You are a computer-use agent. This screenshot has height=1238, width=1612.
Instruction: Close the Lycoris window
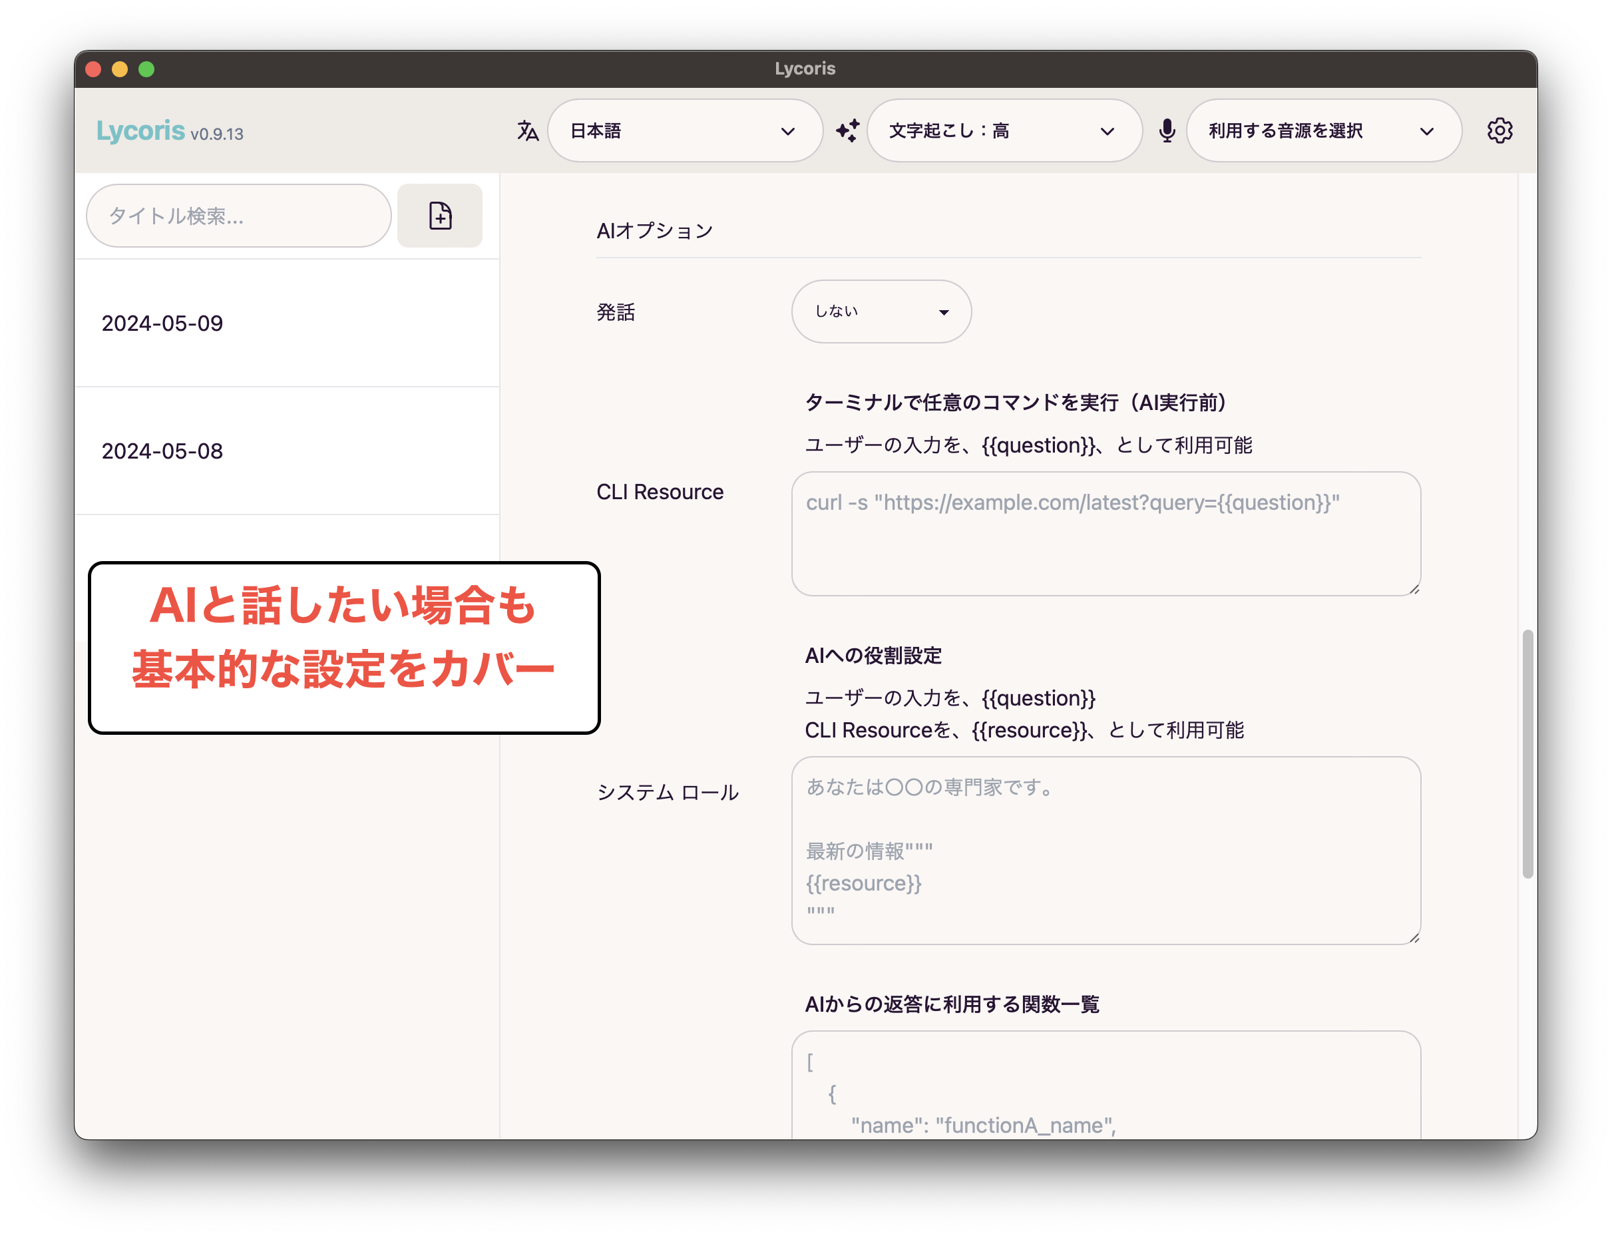point(93,69)
